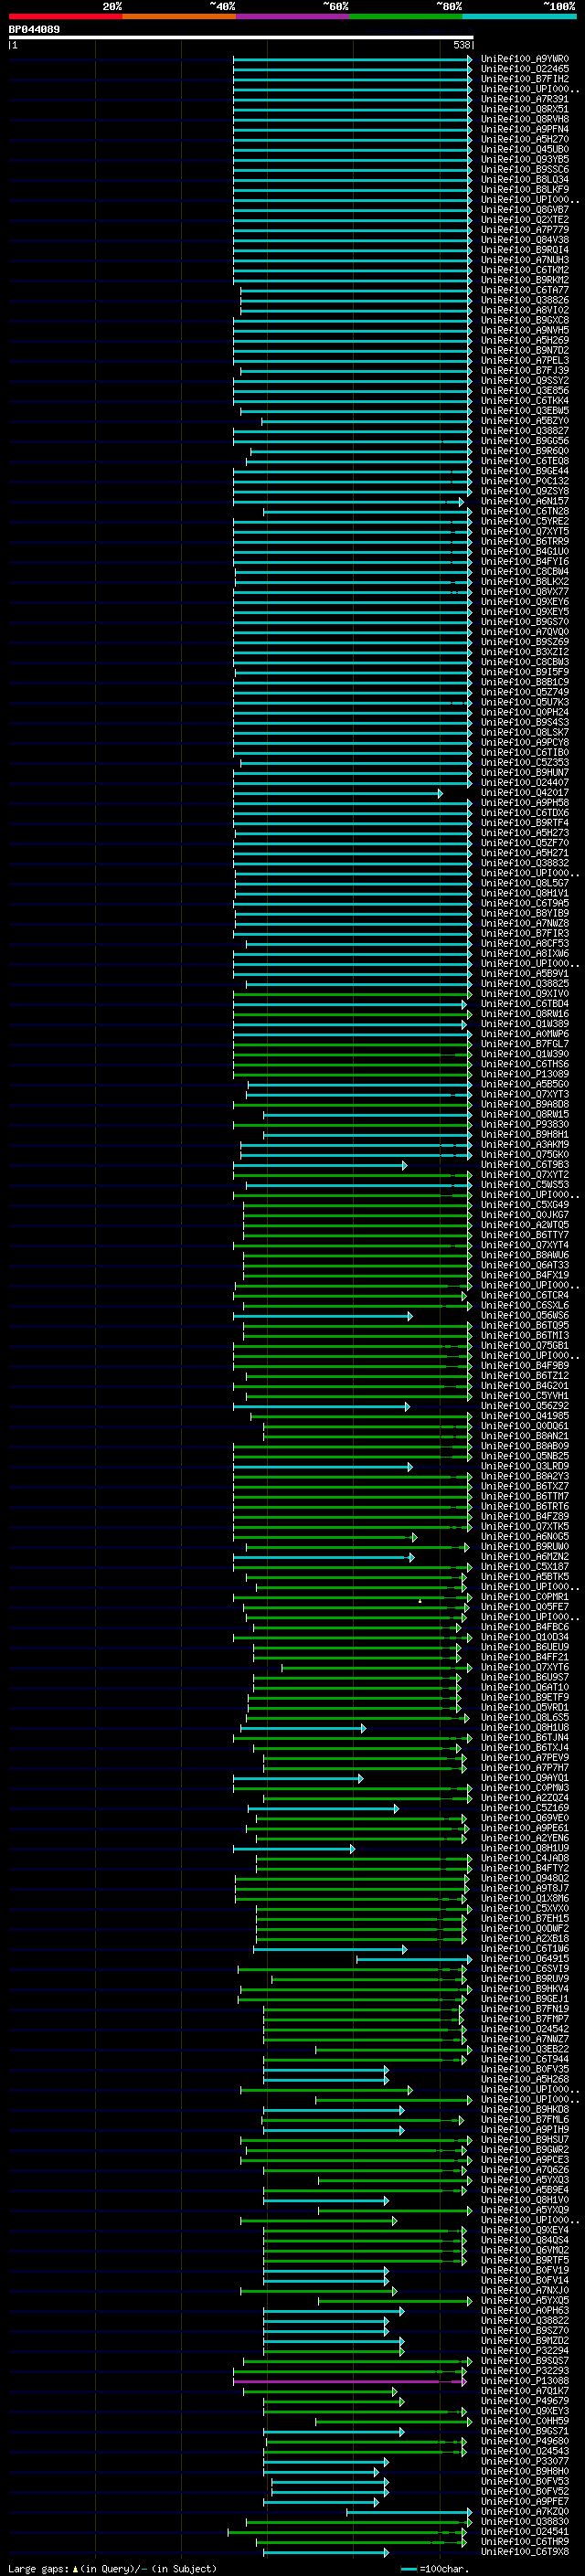Select the label UniRef100_A5BZY0
Image resolution: width=585 pixels, height=2576 pixels.
(x=525, y=421)
